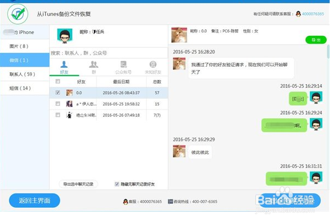Image resolution: width=333 pixels, height=222 pixels.
Task: Switch to the 公众帐号 tab
Action: pyautogui.click(x=123, y=68)
